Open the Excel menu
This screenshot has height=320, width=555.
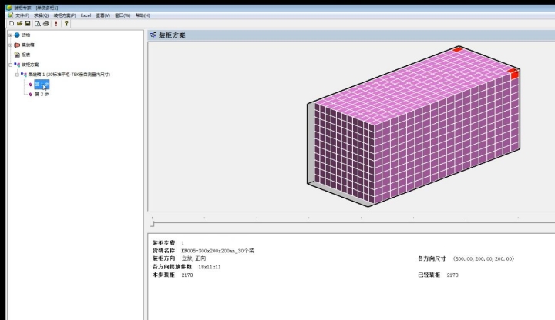pyautogui.click(x=86, y=15)
